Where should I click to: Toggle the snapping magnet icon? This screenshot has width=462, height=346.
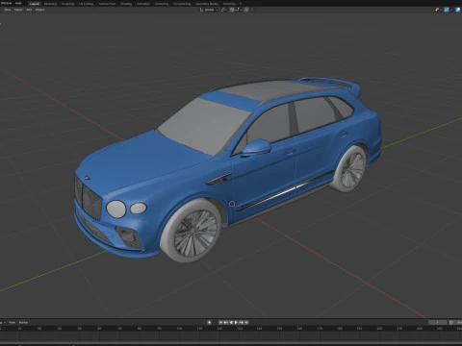pyautogui.click(x=232, y=10)
